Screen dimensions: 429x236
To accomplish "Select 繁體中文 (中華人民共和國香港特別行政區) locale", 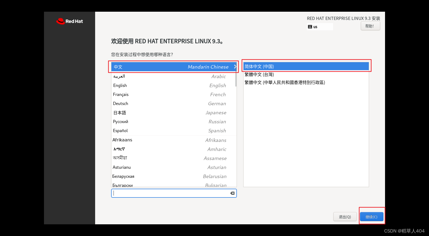I will 306,82.
